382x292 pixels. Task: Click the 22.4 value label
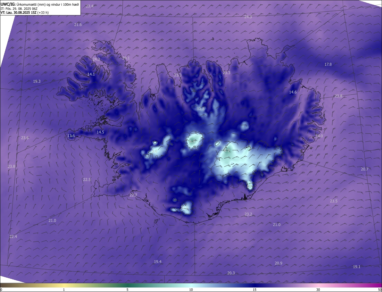pyautogui.click(x=13, y=236)
